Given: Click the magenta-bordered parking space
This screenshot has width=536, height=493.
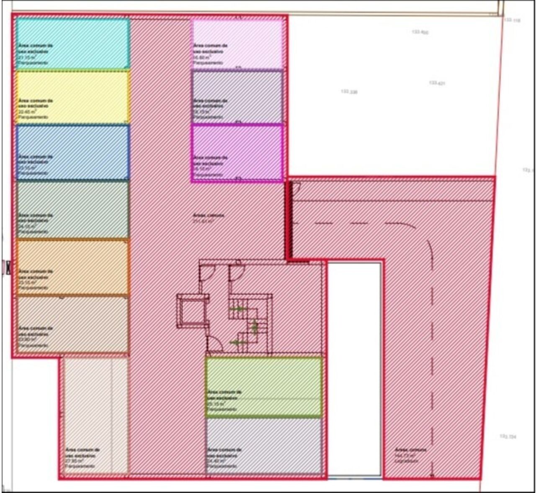Looking at the screenshot, I should (237, 153).
